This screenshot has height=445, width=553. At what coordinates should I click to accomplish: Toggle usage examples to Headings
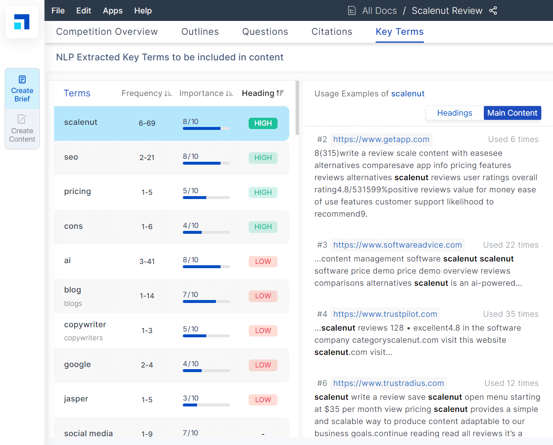[x=454, y=113]
